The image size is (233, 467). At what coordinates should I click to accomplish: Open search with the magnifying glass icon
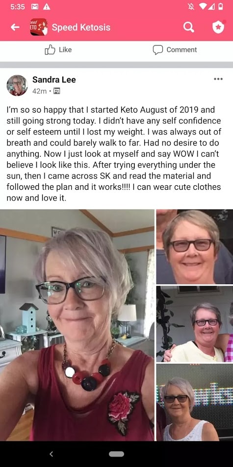(x=189, y=28)
